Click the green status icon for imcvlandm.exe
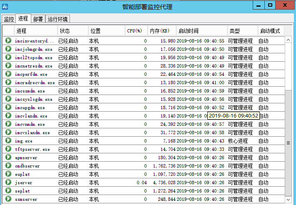Image resolution: width=296 pixels, height=205 pixels. (x=8, y=115)
